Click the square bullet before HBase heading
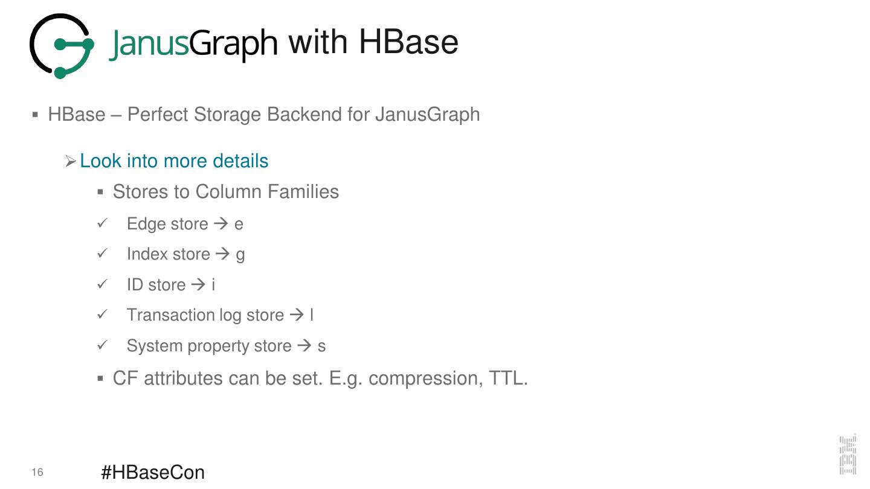 point(35,114)
